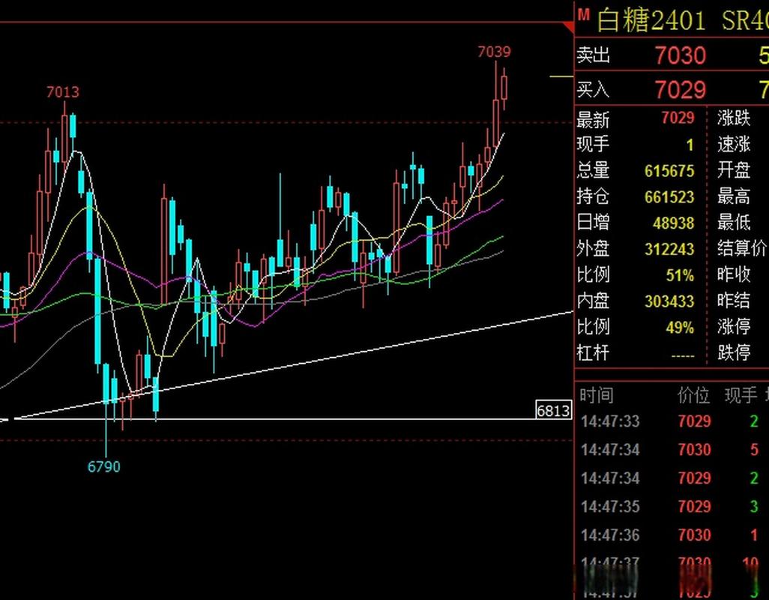Click the 买入 price 7029
Viewport: 769px width, 600px height.
pos(680,90)
